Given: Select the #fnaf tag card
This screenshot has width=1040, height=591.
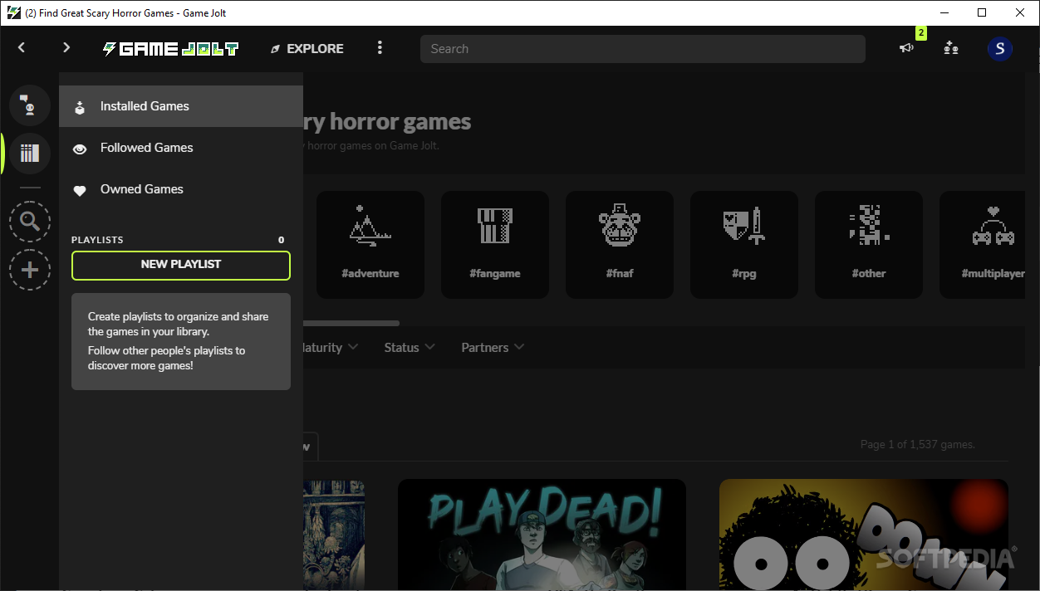Looking at the screenshot, I should coord(620,245).
